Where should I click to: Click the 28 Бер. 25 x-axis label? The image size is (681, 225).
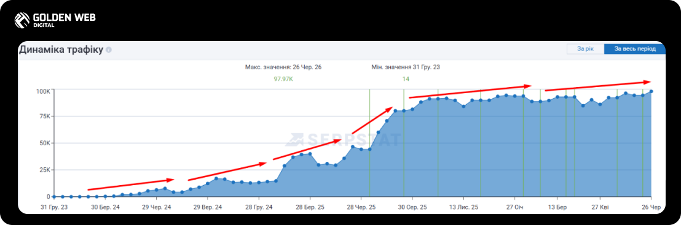tap(310, 208)
